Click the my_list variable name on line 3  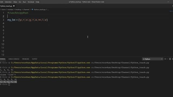(11, 20)
